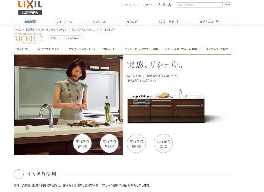The image size is (264, 192).
Task: Set text size to small (小)
Action: coord(159,5)
